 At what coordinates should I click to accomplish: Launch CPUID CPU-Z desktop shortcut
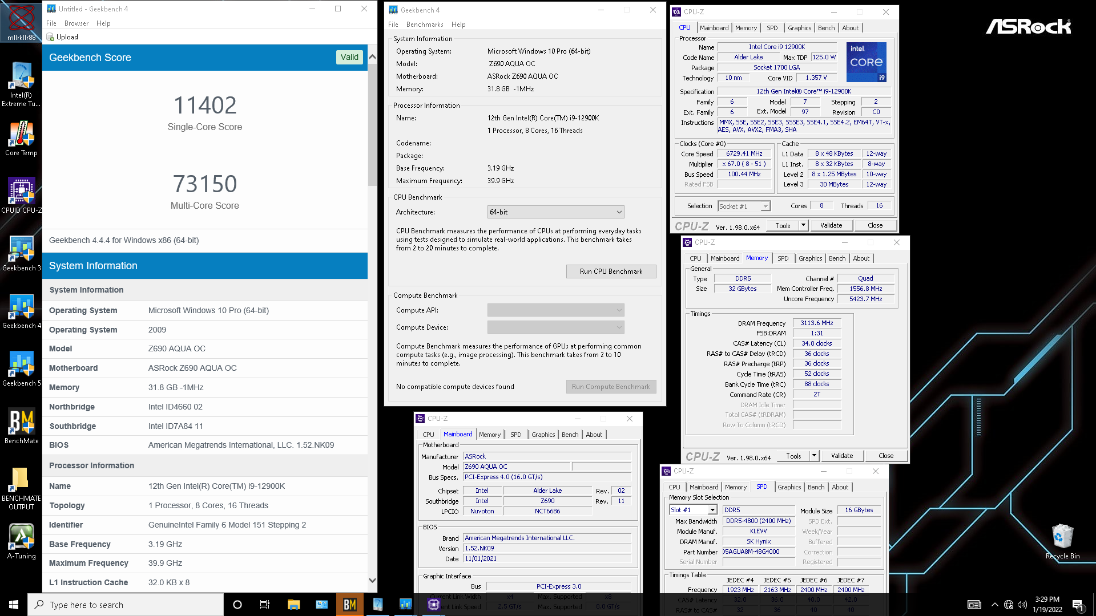click(x=21, y=195)
